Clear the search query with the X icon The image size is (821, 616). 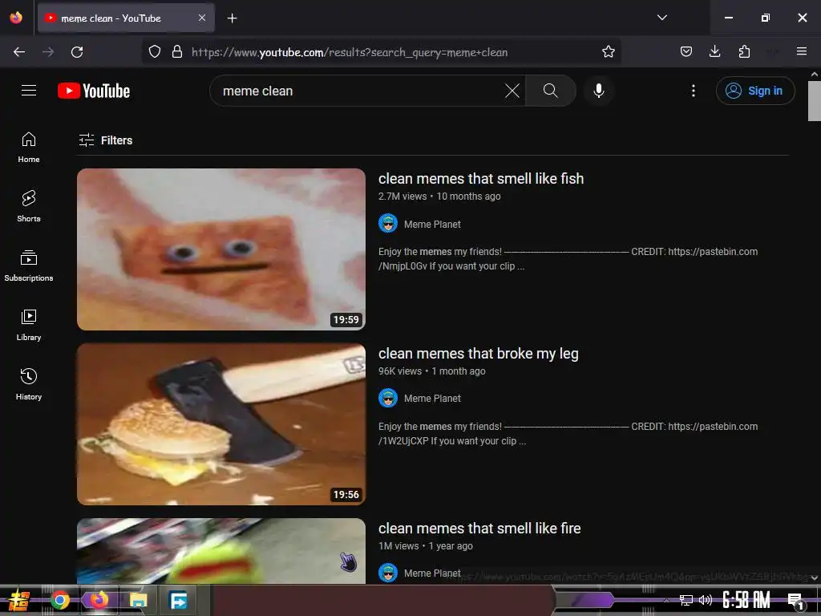tap(512, 91)
